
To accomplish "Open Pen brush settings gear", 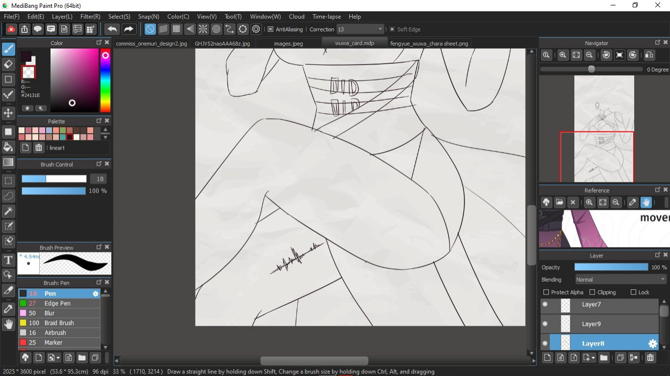I will point(96,294).
